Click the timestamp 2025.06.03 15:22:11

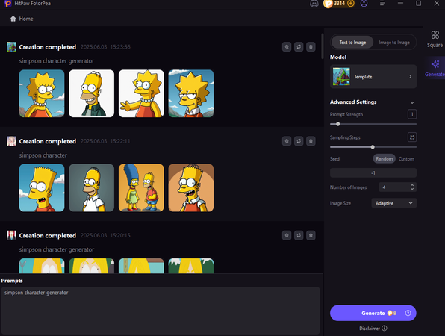point(105,141)
